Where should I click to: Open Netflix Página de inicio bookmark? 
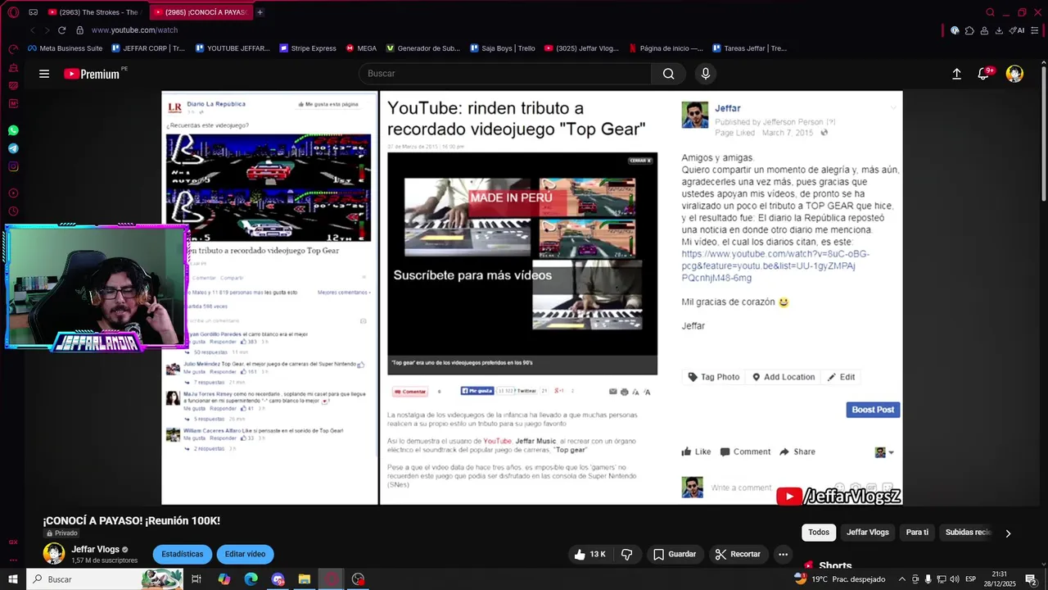pyautogui.click(x=666, y=48)
